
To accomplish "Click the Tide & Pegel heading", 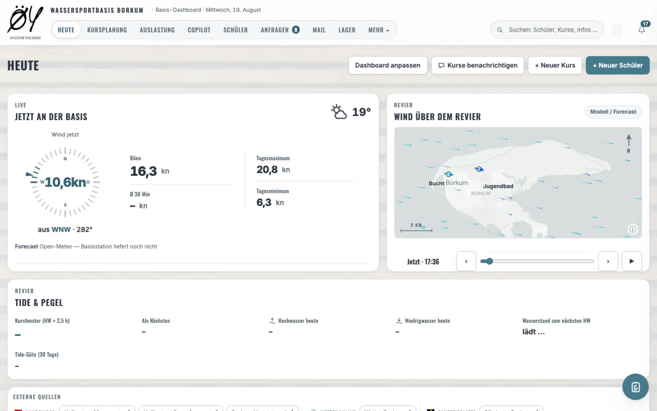I will pos(39,302).
